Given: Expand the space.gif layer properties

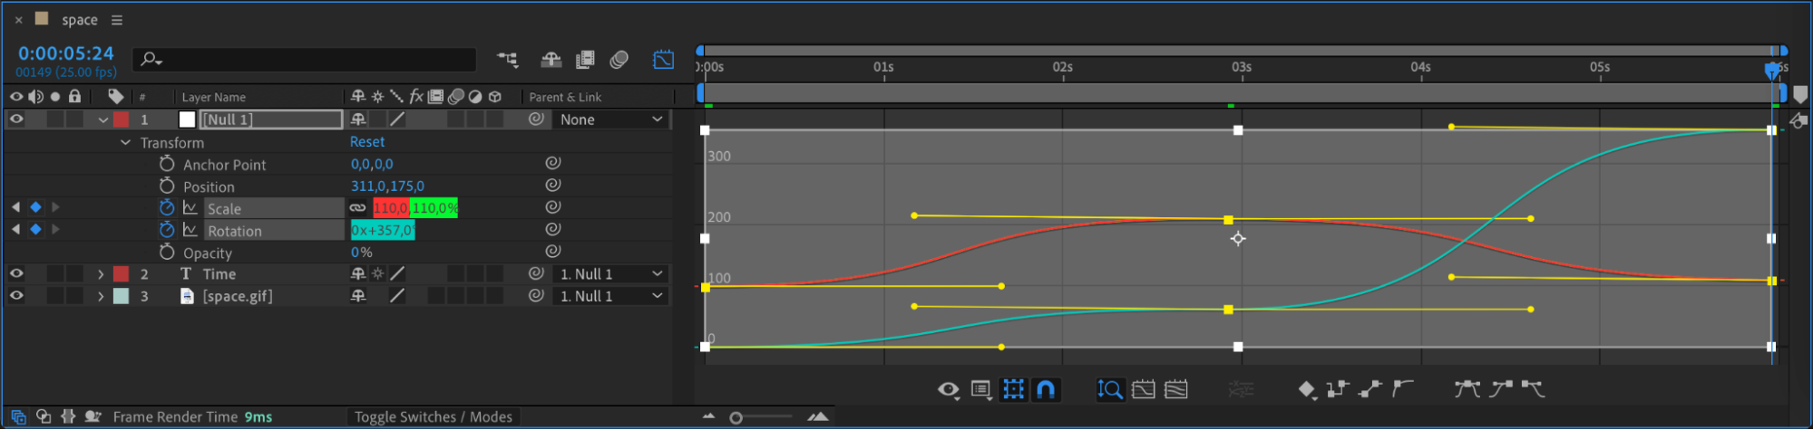Looking at the screenshot, I should coord(101,296).
